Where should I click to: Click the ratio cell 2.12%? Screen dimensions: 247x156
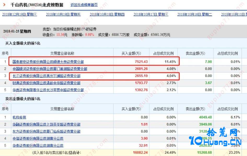[x=171, y=90]
